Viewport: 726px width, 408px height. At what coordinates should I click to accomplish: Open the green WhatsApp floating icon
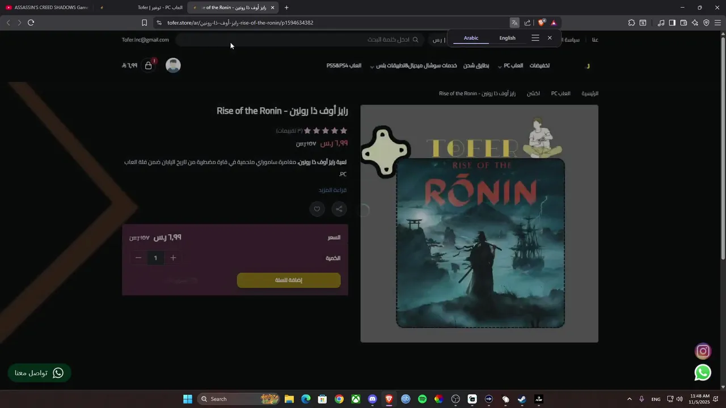703,372
